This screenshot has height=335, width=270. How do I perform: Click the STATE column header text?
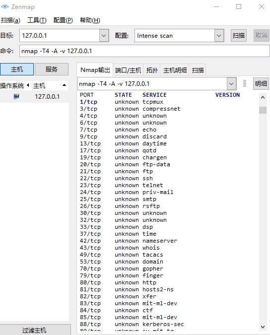123,95
